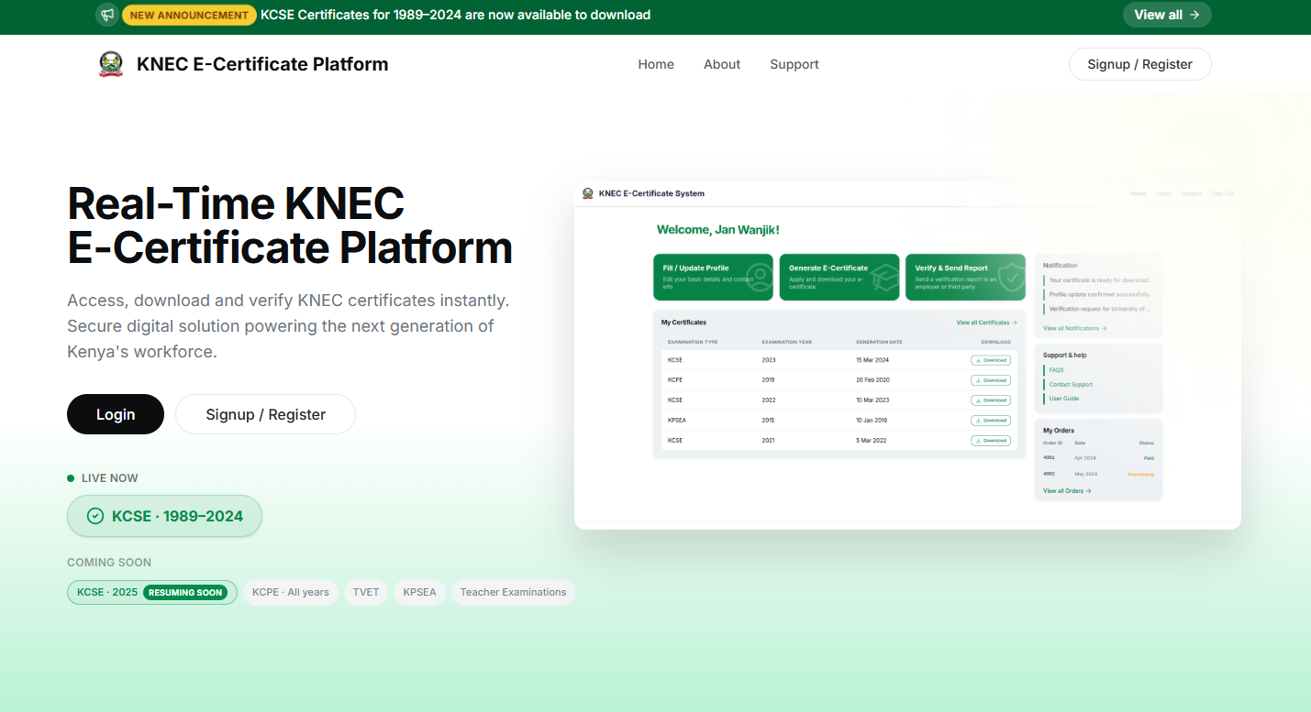Viewport: 1311px width, 712px height.
Task: Click Download for the KCSE 2021 row
Action: [x=991, y=441]
